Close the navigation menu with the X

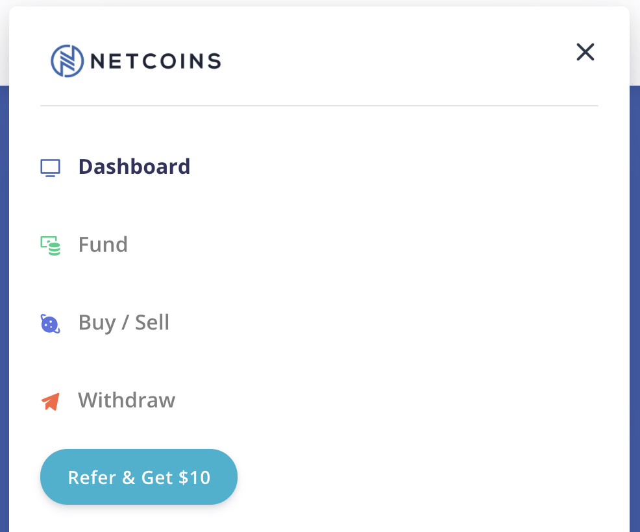pyautogui.click(x=585, y=52)
